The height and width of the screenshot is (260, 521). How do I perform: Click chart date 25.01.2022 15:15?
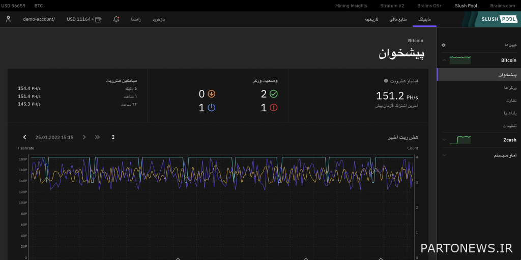54,137
